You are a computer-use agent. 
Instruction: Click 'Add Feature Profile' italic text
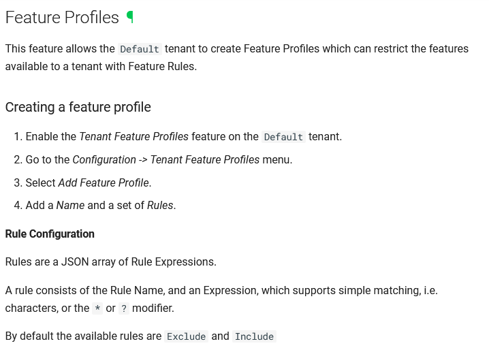pyautogui.click(x=104, y=182)
